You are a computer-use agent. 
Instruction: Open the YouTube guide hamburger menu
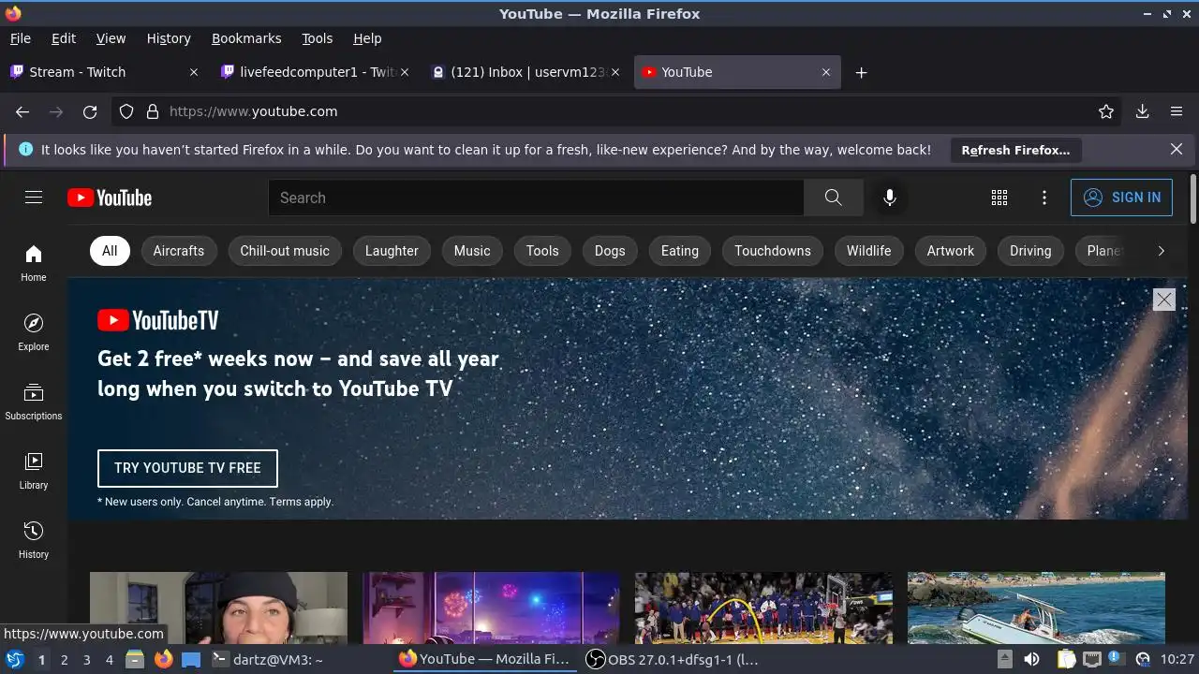[34, 198]
